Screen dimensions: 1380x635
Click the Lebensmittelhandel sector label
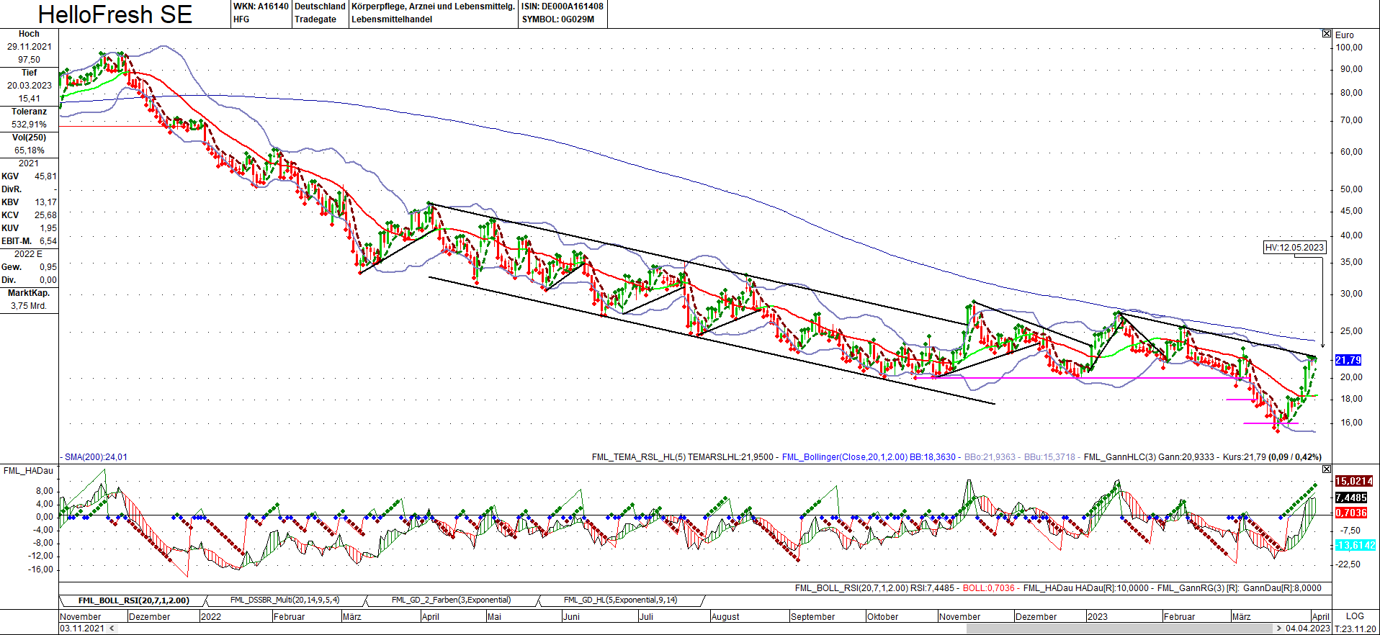(392, 19)
